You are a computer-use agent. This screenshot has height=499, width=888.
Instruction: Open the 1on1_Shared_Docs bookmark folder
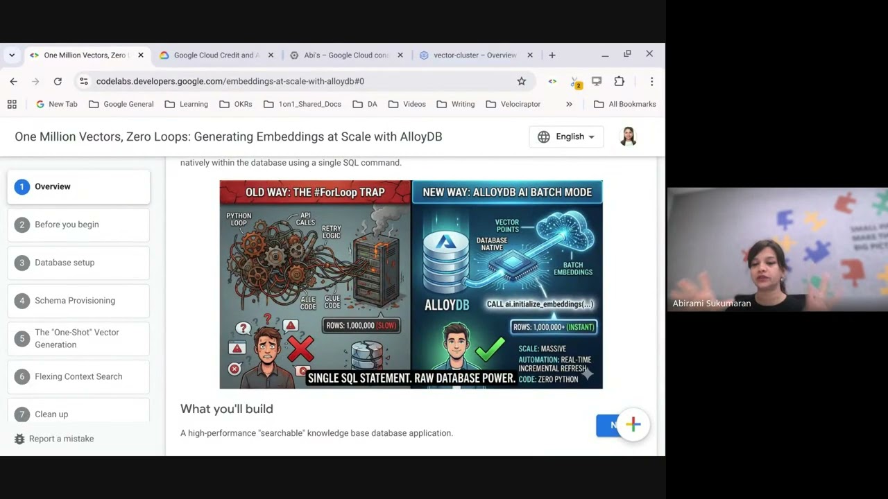[302, 104]
